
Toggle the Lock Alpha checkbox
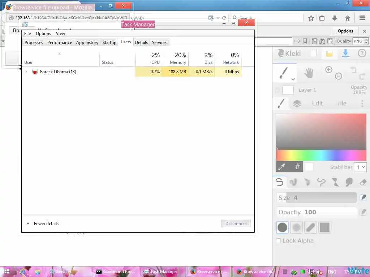pos(279,241)
